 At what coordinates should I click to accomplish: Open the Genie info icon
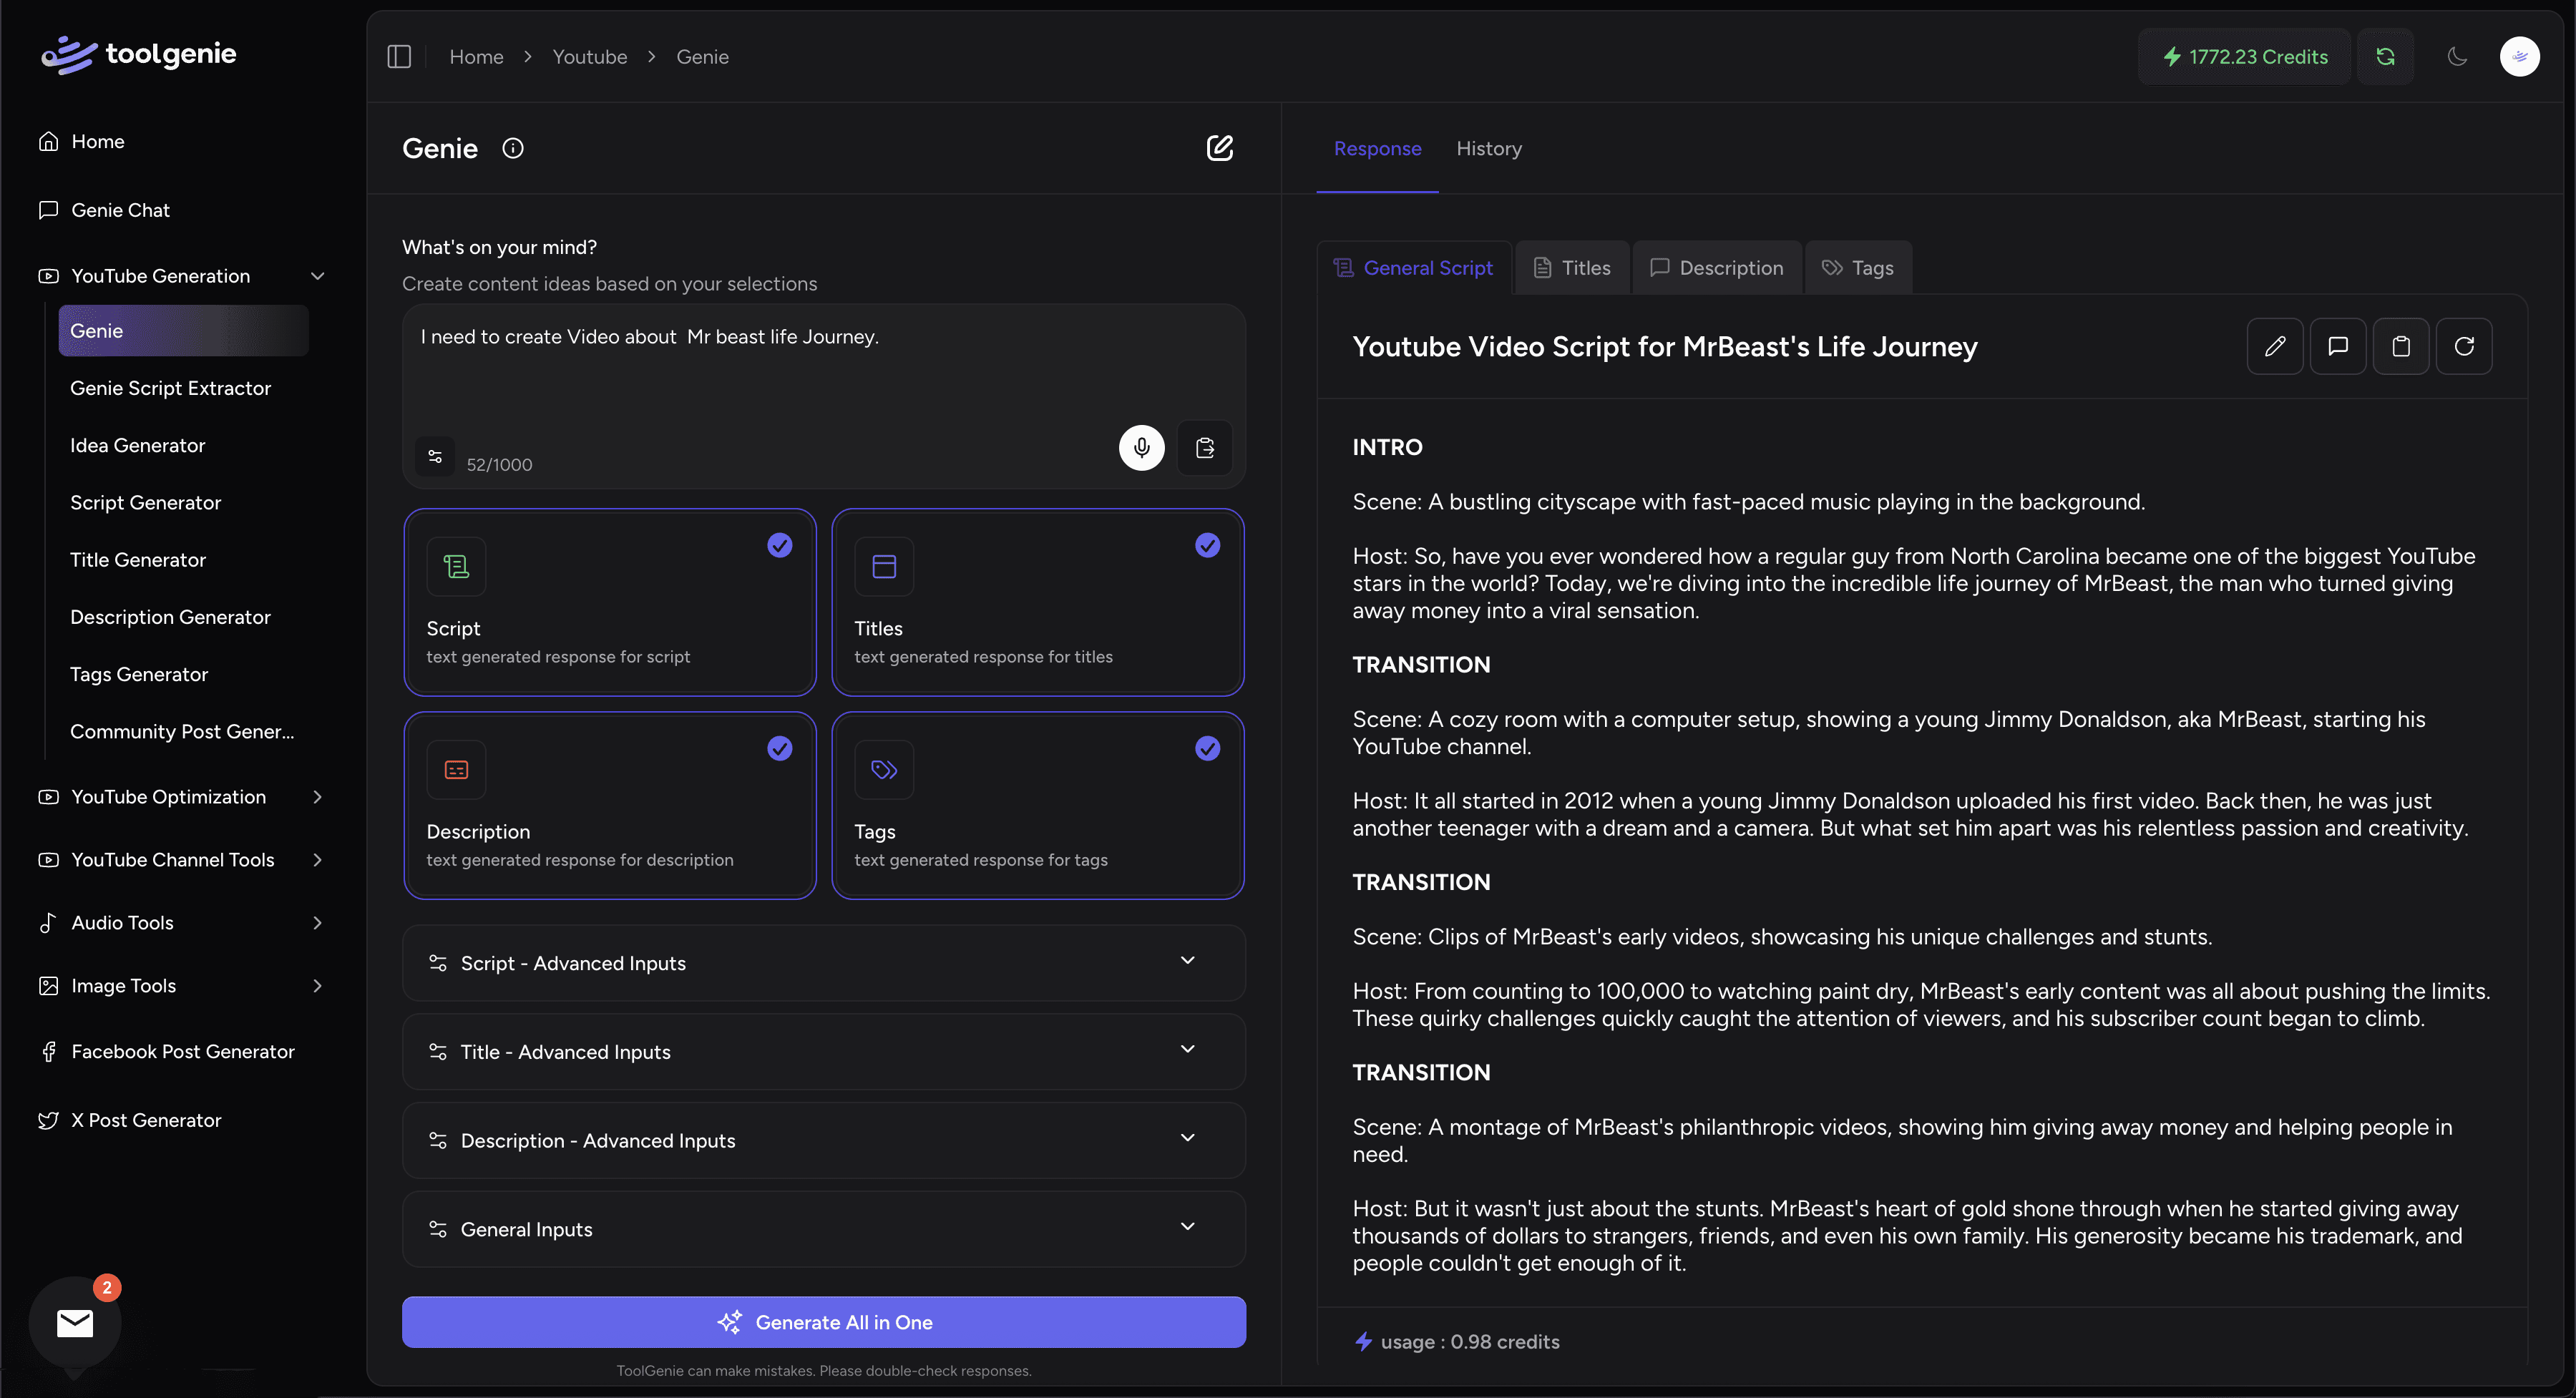513,149
